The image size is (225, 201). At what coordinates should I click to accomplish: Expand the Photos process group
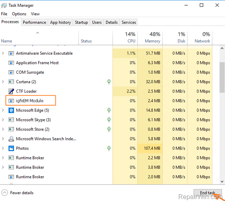pos(3,148)
